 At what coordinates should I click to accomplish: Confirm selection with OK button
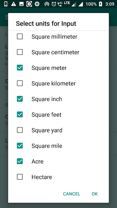click(95, 194)
